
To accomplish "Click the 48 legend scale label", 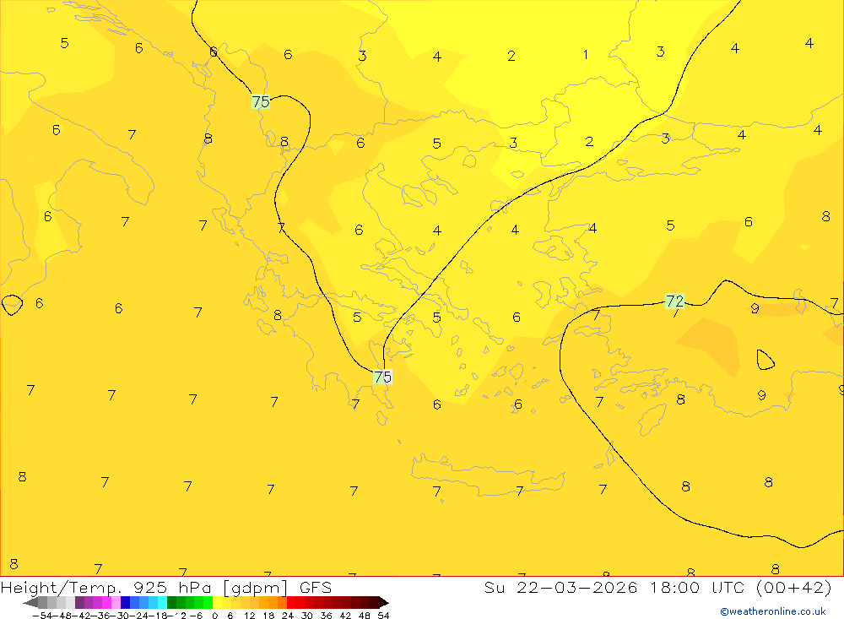I will pyautogui.click(x=365, y=616).
